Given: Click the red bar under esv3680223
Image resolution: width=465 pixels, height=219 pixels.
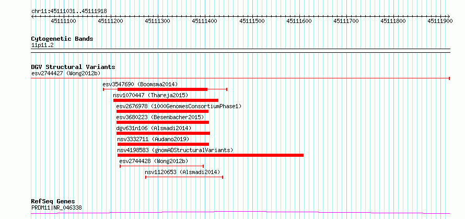Looking at the screenshot, I should 163,122.
